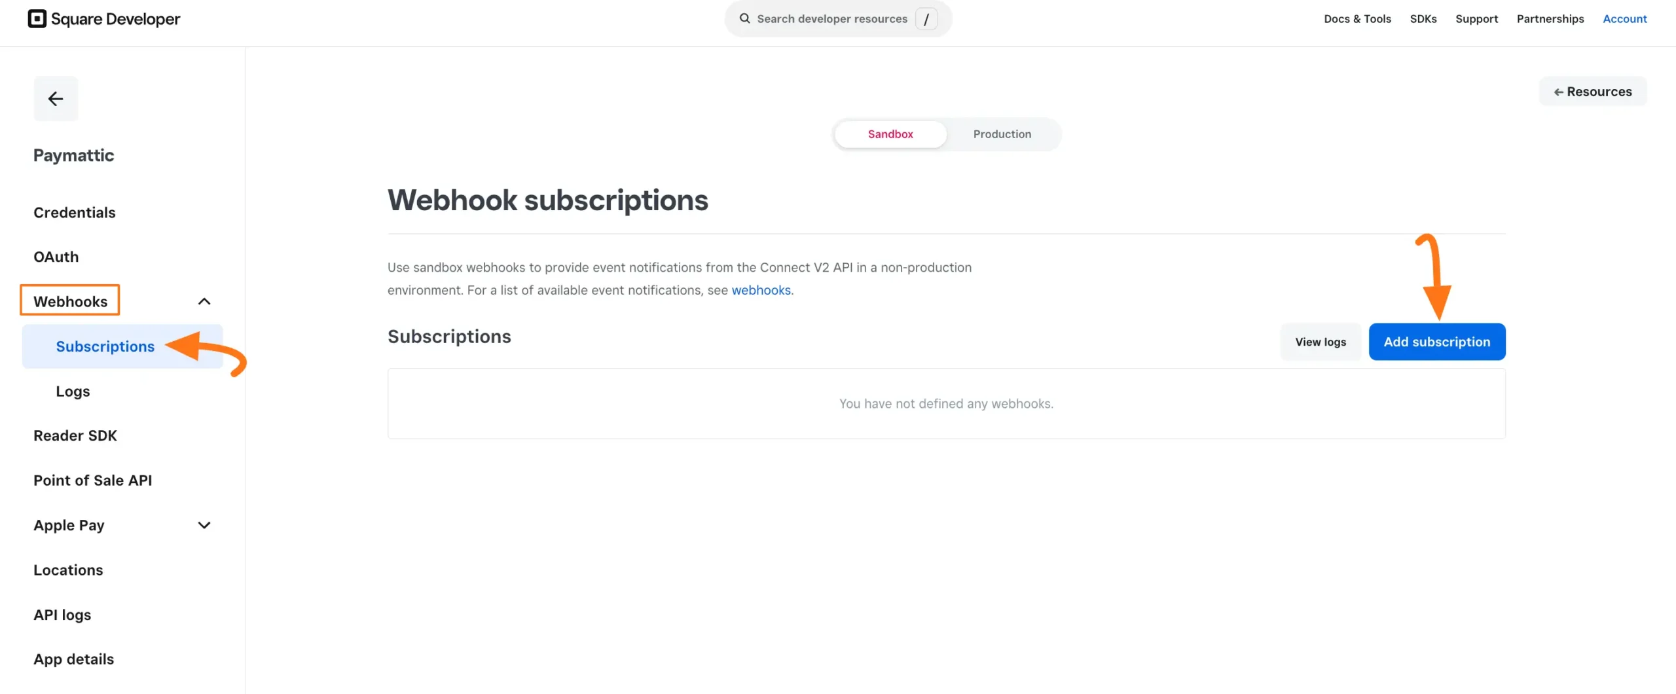1676x694 pixels.
Task: Click the back arrow above Paymattic
Action: pyautogui.click(x=55, y=98)
